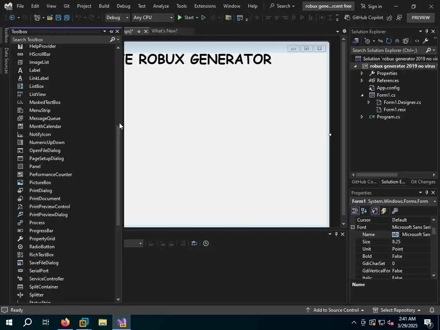Open the Build menu
The width and height of the screenshot is (440, 330).
(x=104, y=6)
